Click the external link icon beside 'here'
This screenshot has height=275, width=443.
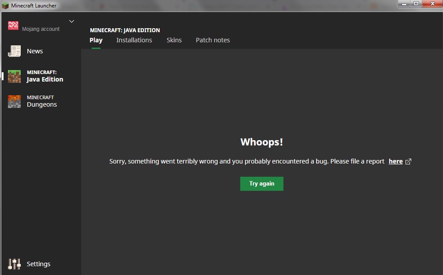408,161
